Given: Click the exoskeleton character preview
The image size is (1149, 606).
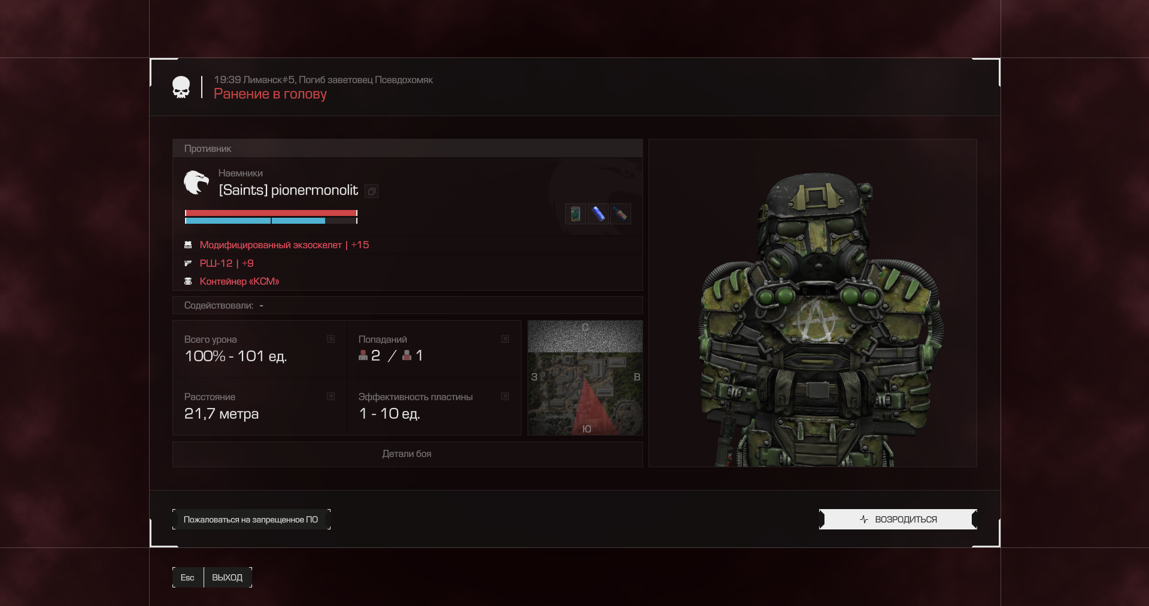Looking at the screenshot, I should [813, 303].
